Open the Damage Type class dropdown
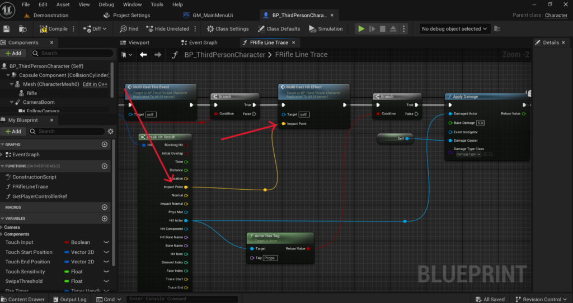 pyautogui.click(x=468, y=154)
